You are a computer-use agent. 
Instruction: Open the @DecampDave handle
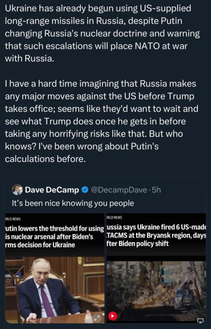[119, 190]
